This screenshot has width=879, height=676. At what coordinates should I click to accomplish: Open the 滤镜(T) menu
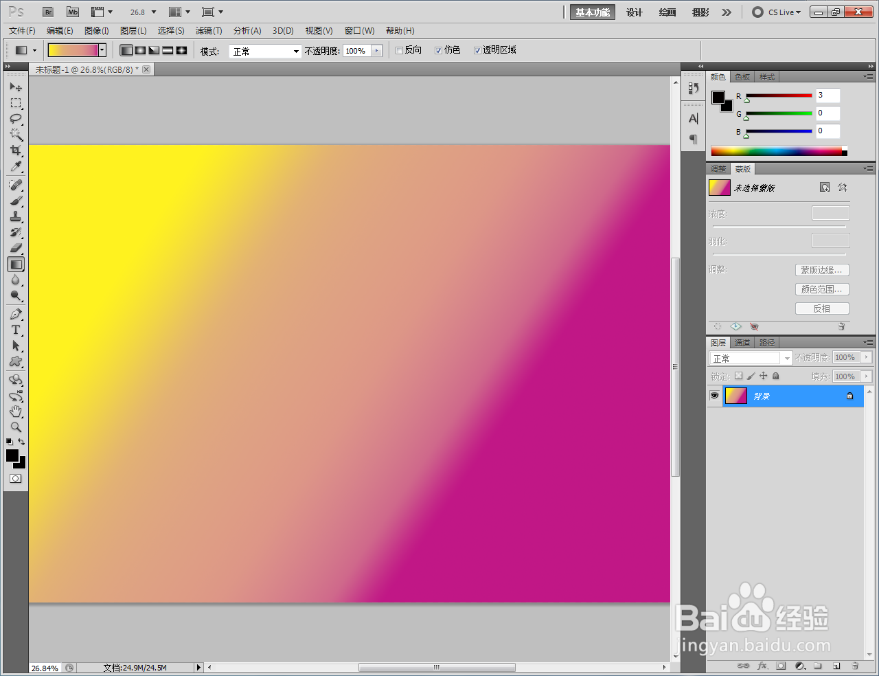[209, 31]
